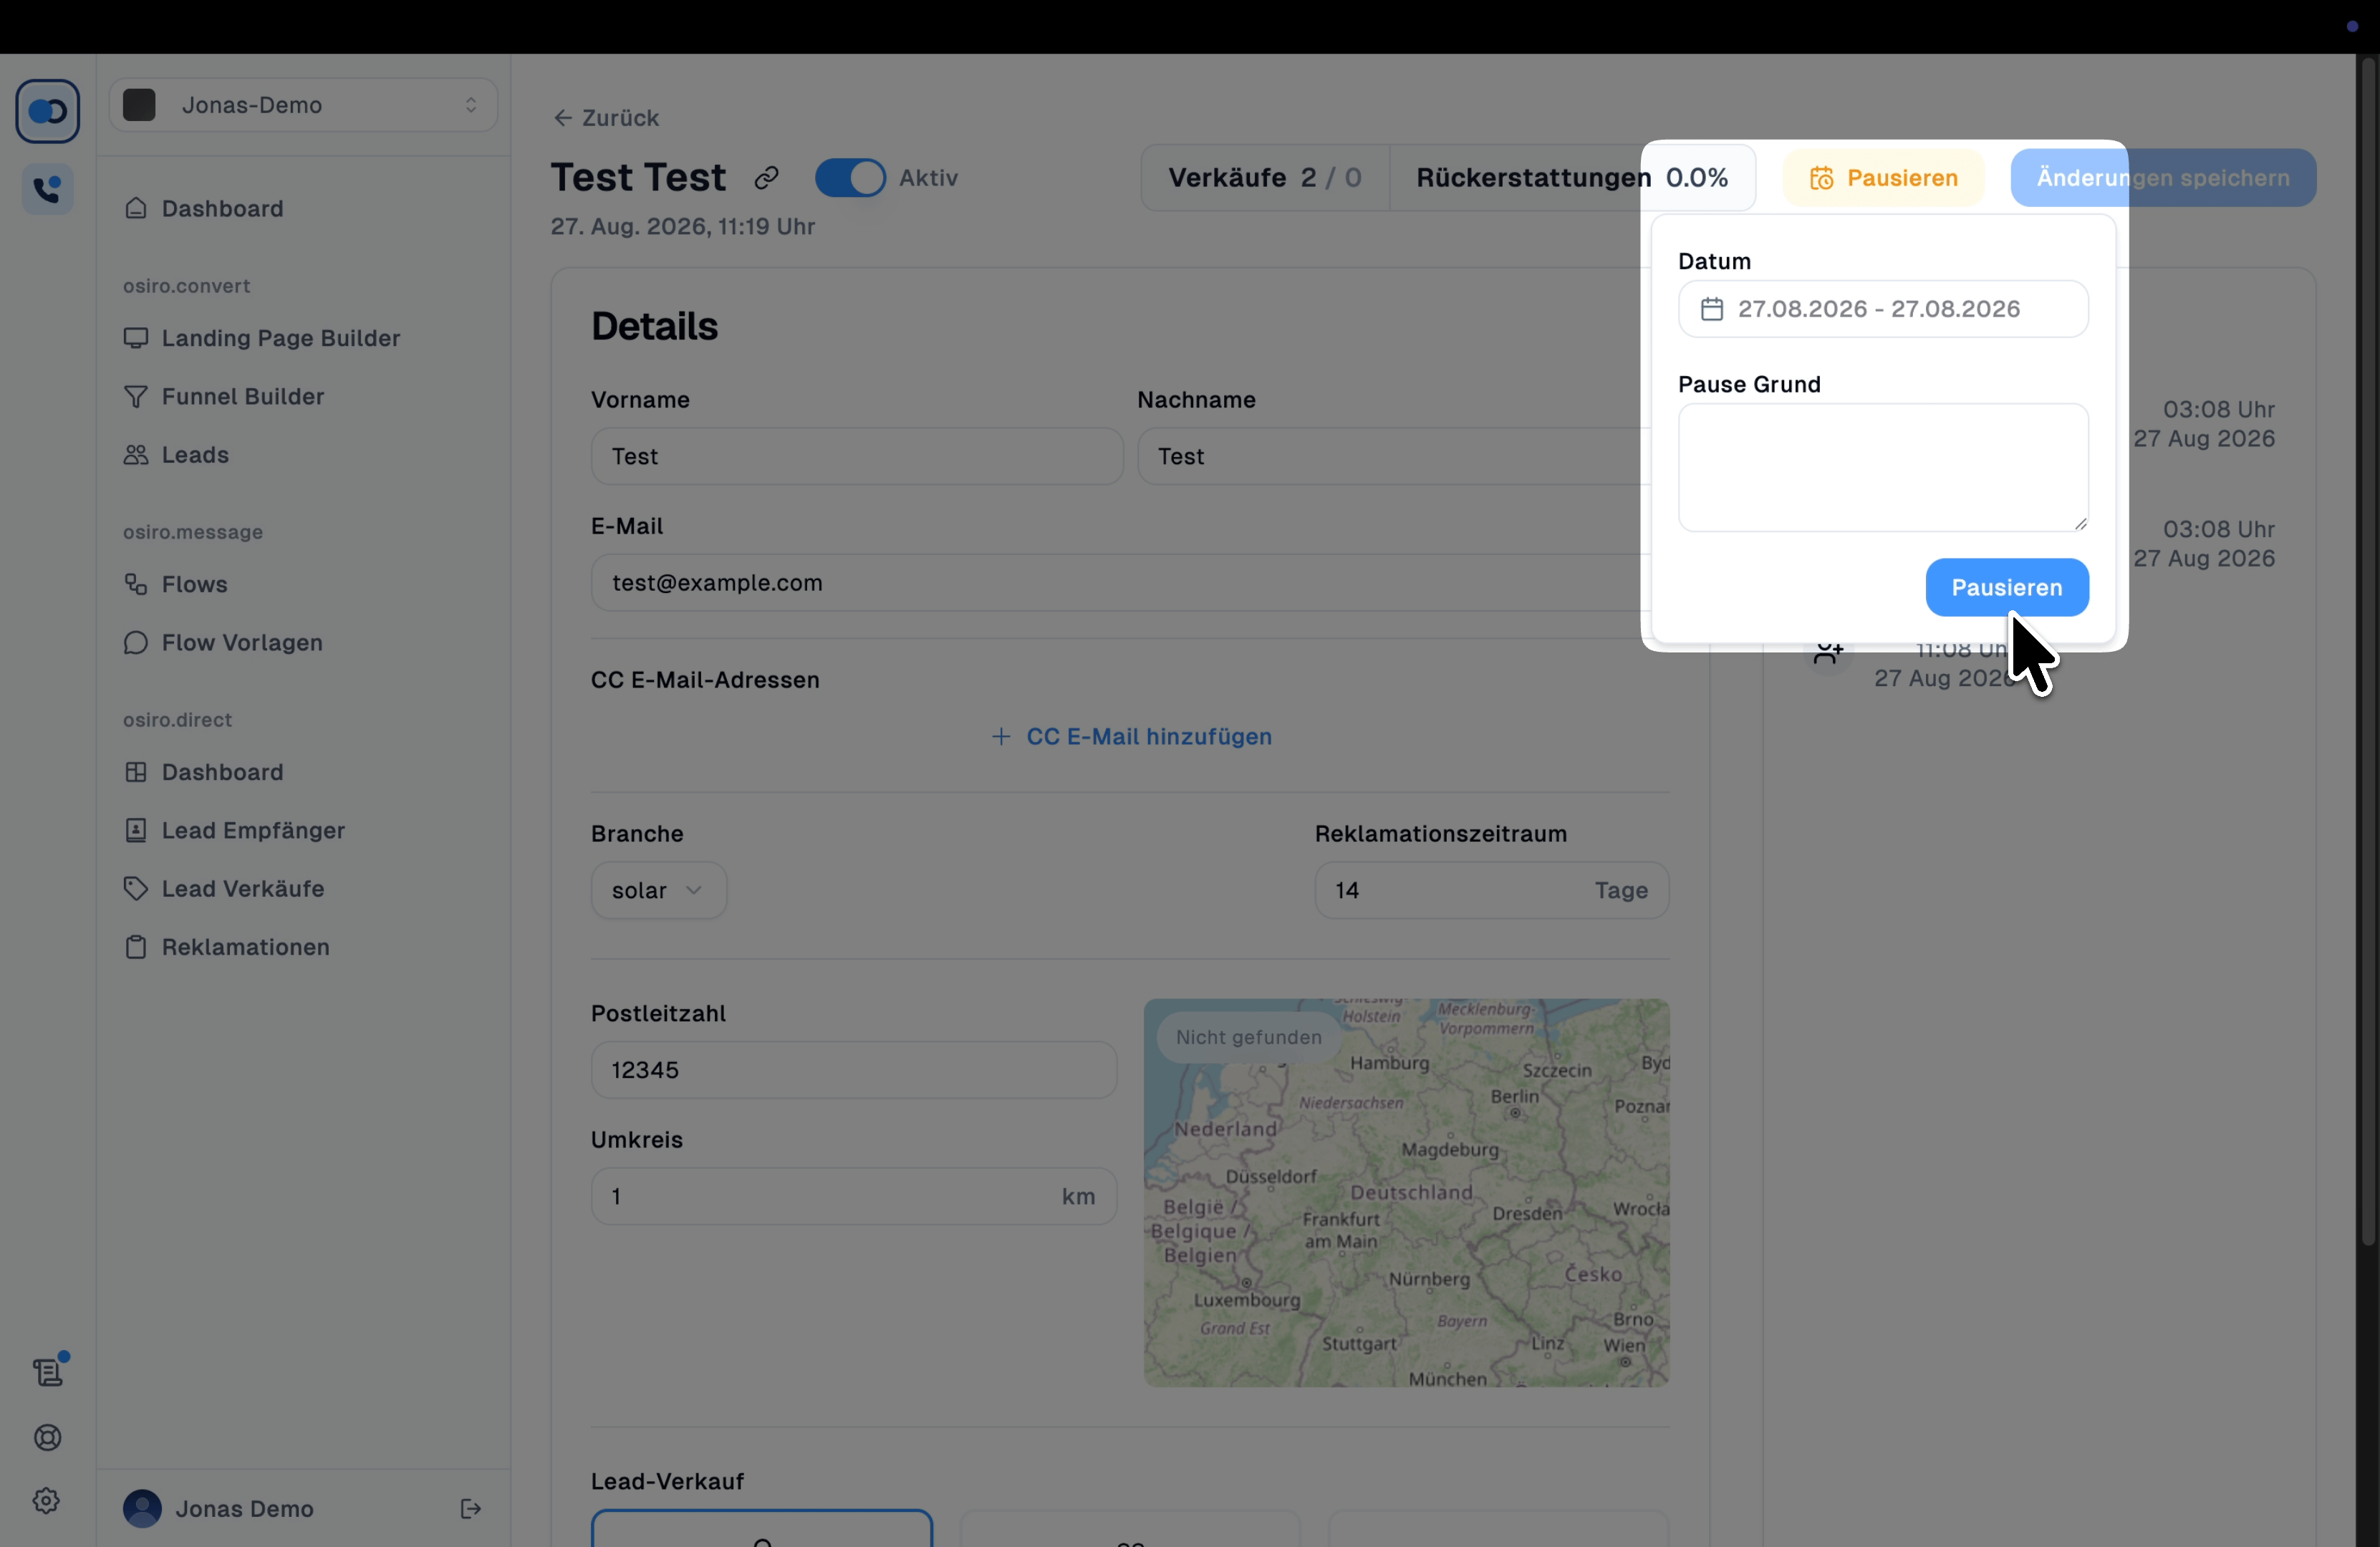Click the yellow Pausieren header button

pyautogui.click(x=1883, y=178)
